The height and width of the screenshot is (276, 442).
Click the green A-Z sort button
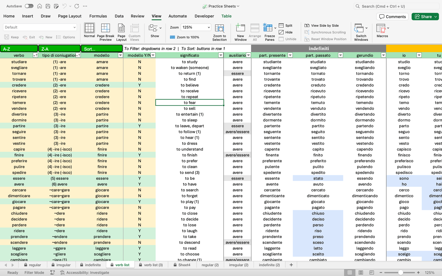point(19,49)
